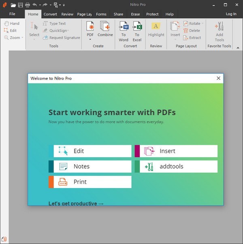Image resolution: width=243 pixels, height=244 pixels.
Task: Click the Print icon in quick access toolbar
Action: coord(27,5)
